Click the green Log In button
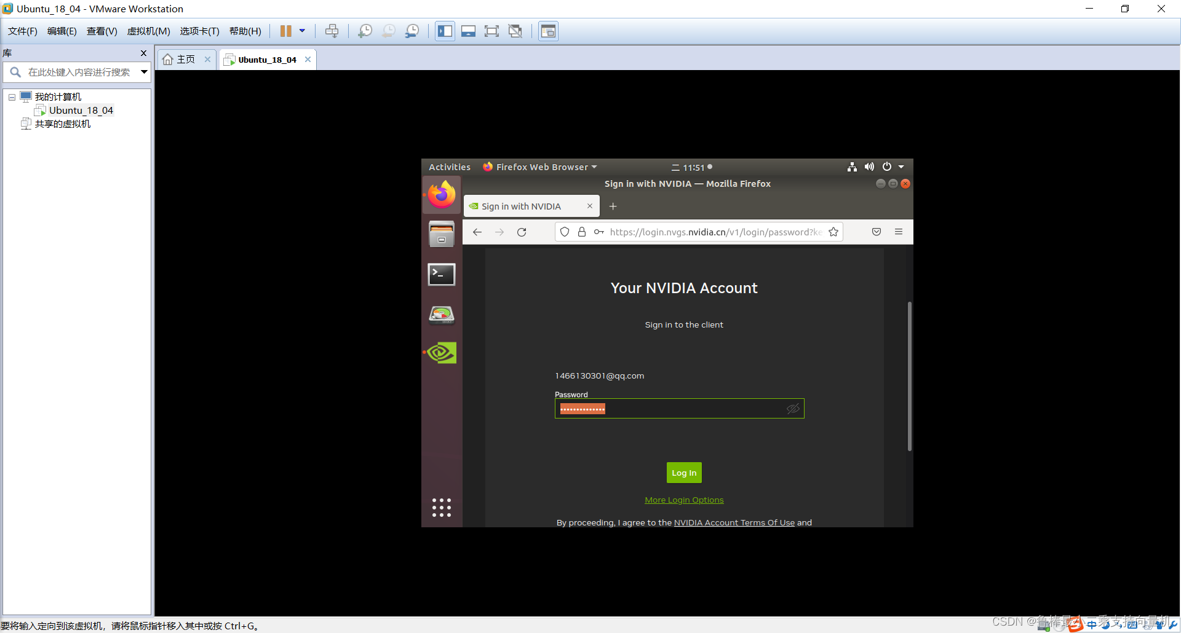 [x=684, y=473]
